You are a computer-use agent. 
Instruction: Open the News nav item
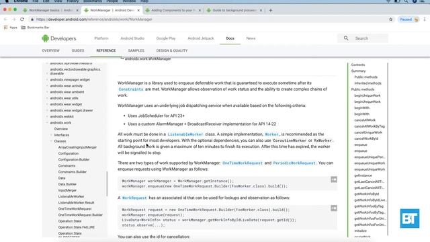pyautogui.click(x=251, y=38)
